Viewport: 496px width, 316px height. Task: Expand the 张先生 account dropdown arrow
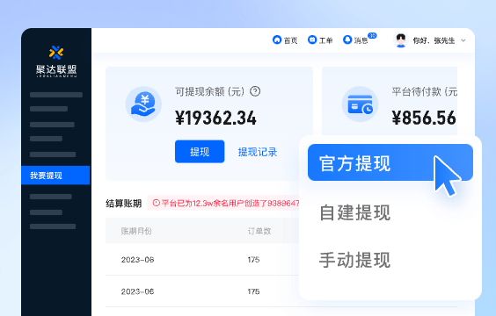tap(463, 40)
